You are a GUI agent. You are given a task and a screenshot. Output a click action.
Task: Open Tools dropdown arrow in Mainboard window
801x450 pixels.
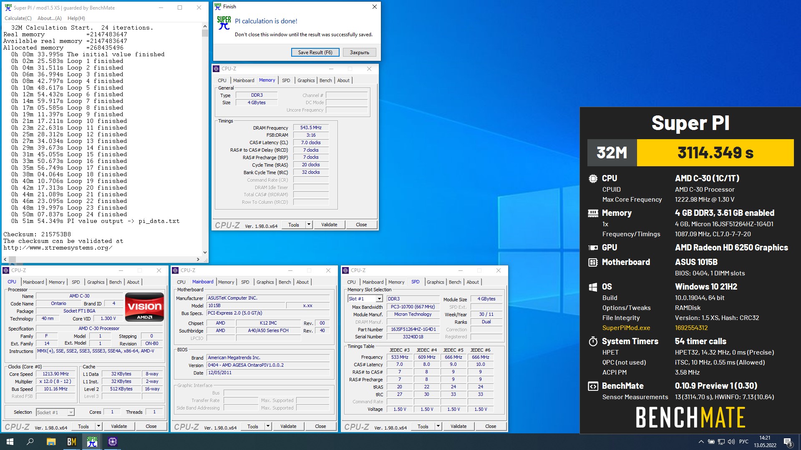point(268,426)
